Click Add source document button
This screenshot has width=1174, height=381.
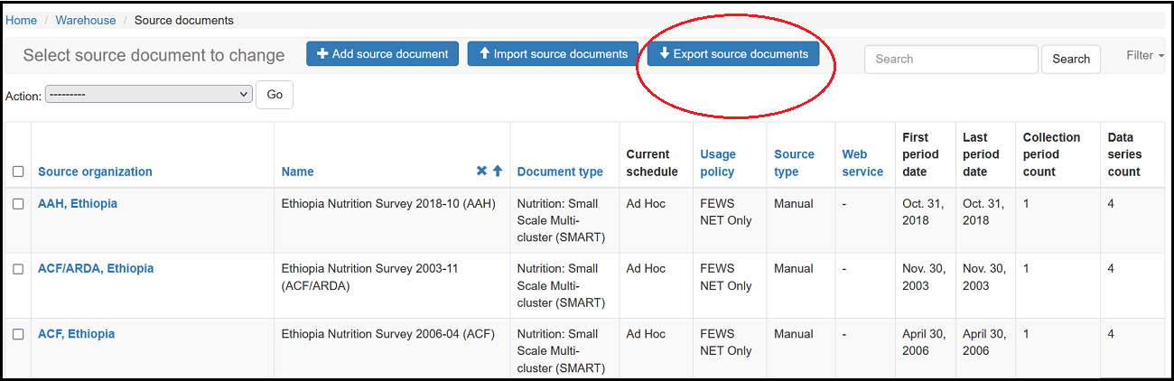(x=382, y=54)
